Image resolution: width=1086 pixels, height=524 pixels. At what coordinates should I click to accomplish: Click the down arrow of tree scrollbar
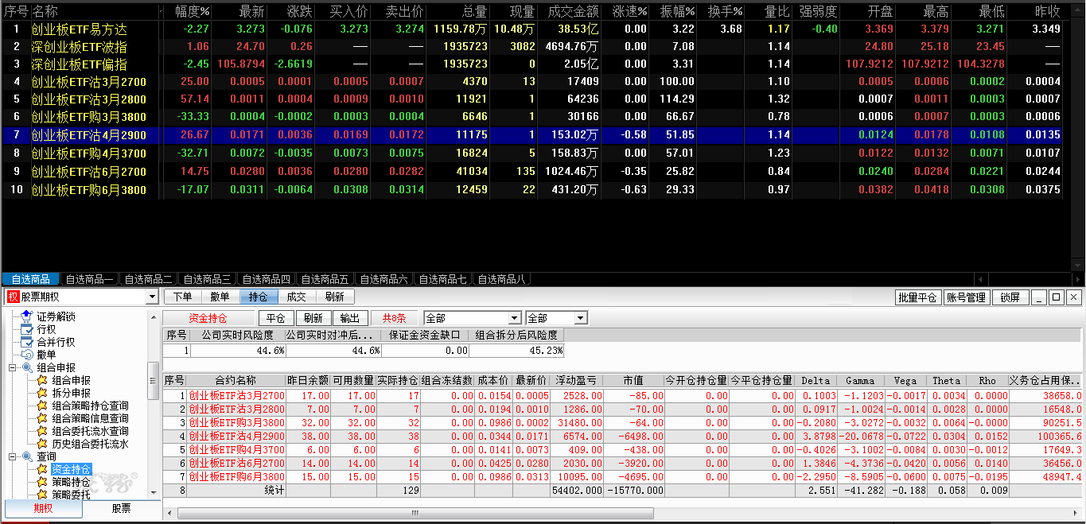coord(154,493)
